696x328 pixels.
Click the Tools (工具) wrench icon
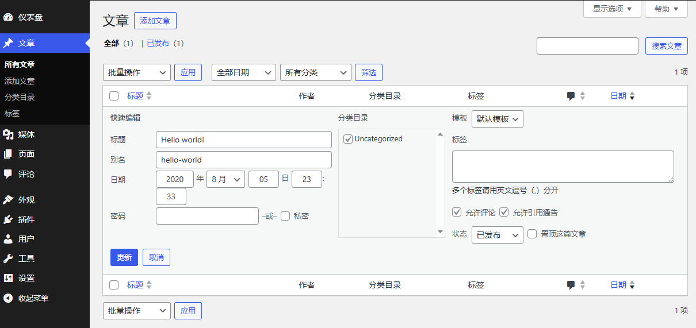tap(8, 258)
